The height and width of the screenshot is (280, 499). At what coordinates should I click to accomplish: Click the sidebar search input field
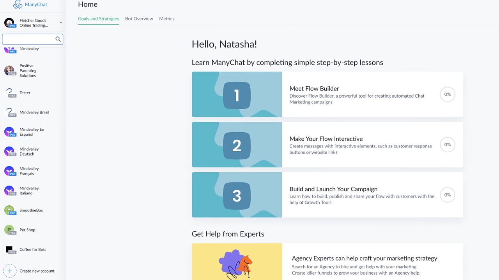coord(29,39)
